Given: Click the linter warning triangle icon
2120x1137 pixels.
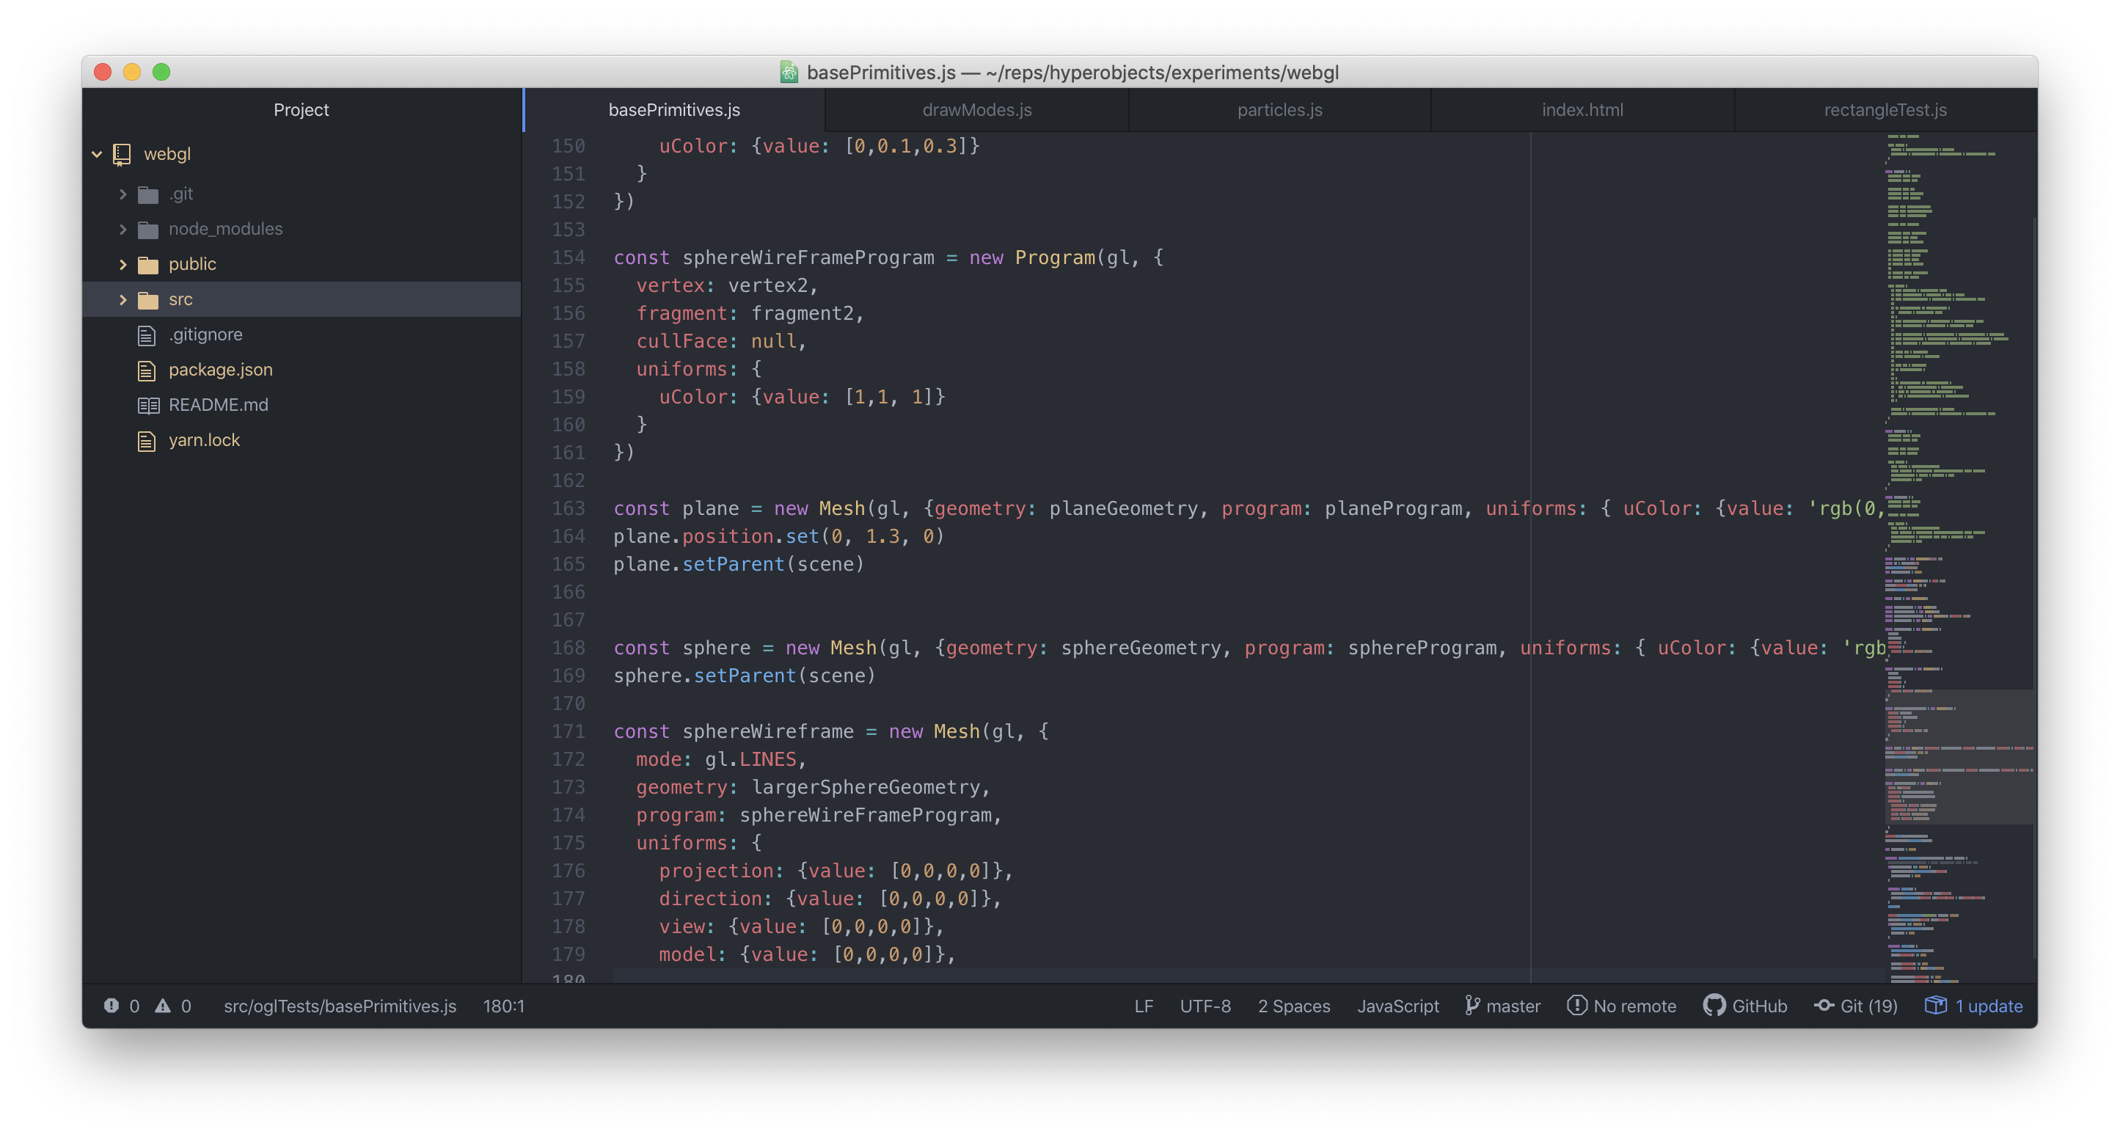Looking at the screenshot, I should [x=163, y=1006].
